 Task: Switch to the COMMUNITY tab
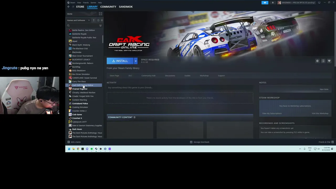(108, 7)
